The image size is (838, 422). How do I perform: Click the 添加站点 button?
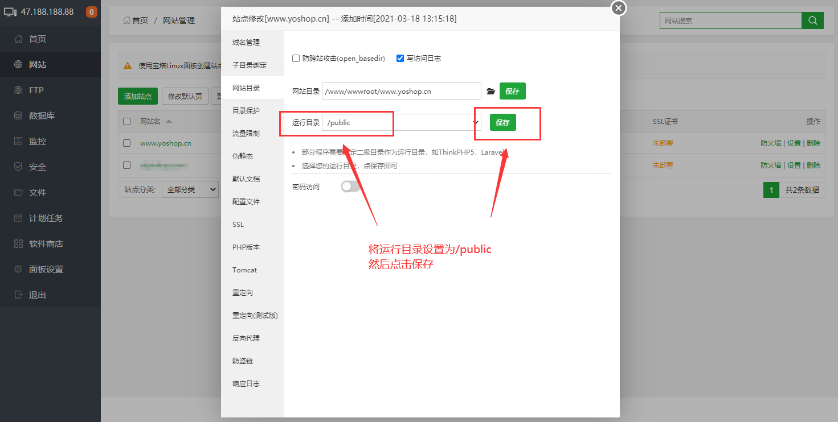137,96
